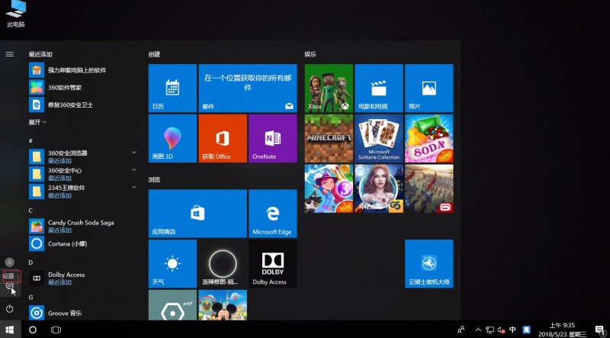Open the tile with a hexagon icon
Image resolution: width=610 pixels, height=338 pixels.
point(172,305)
